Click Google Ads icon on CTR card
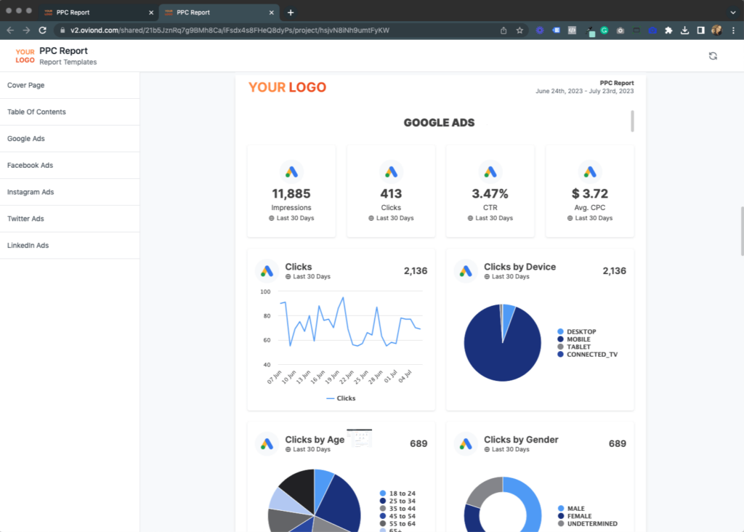 490,172
